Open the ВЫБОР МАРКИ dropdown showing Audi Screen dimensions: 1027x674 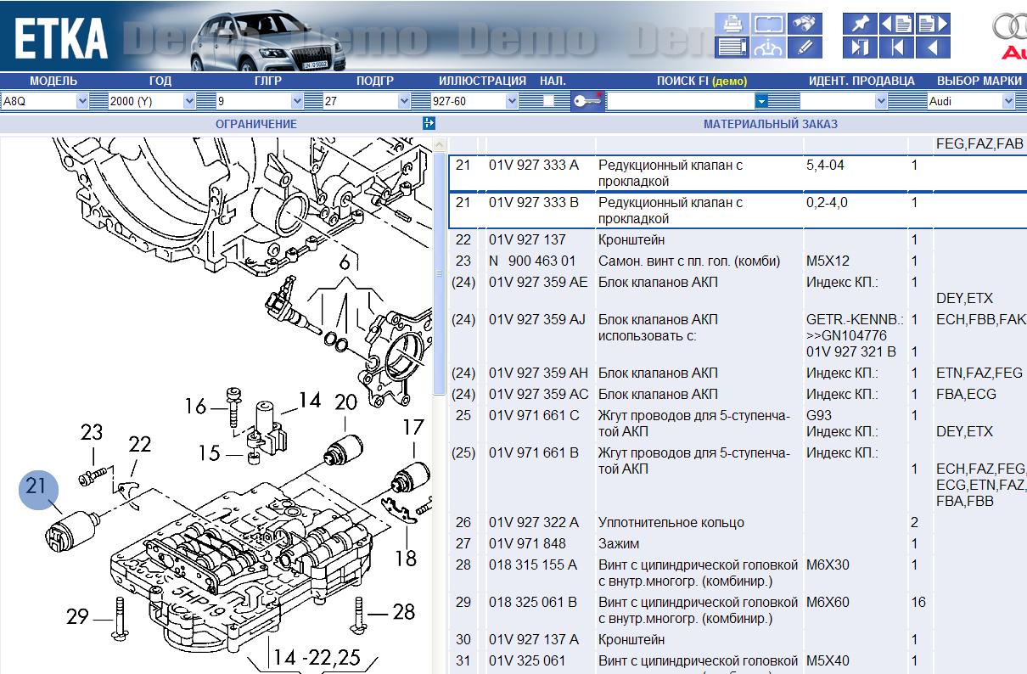(x=971, y=101)
